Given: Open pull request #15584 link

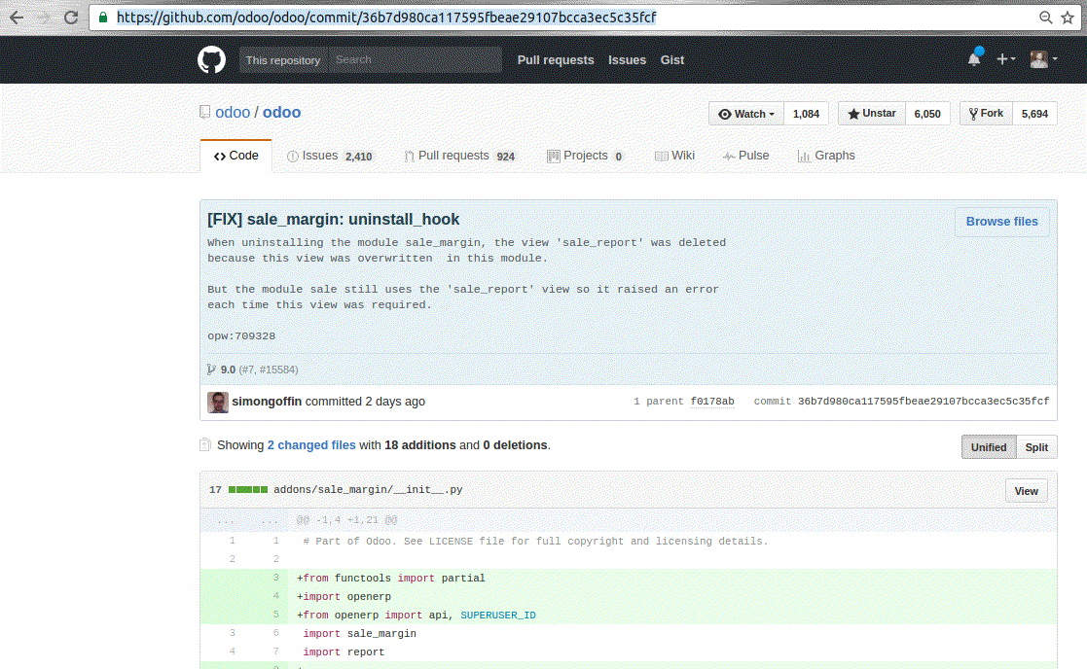Looking at the screenshot, I should click(277, 370).
